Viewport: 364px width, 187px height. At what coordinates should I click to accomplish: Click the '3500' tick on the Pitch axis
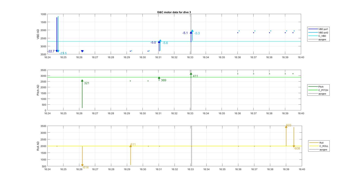(43, 70)
